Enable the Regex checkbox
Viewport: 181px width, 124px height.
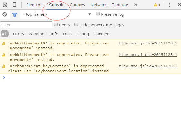(56, 24)
